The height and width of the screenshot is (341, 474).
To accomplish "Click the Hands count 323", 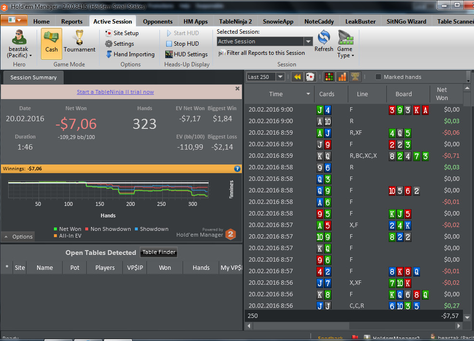I will click(x=145, y=124).
